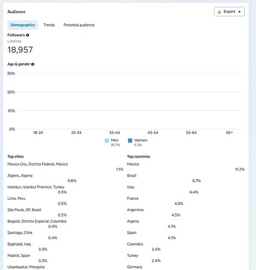Image resolution: width=256 pixels, height=270 pixels.
Task: Click Algiers, Algeria city entry
Action: click(20, 175)
